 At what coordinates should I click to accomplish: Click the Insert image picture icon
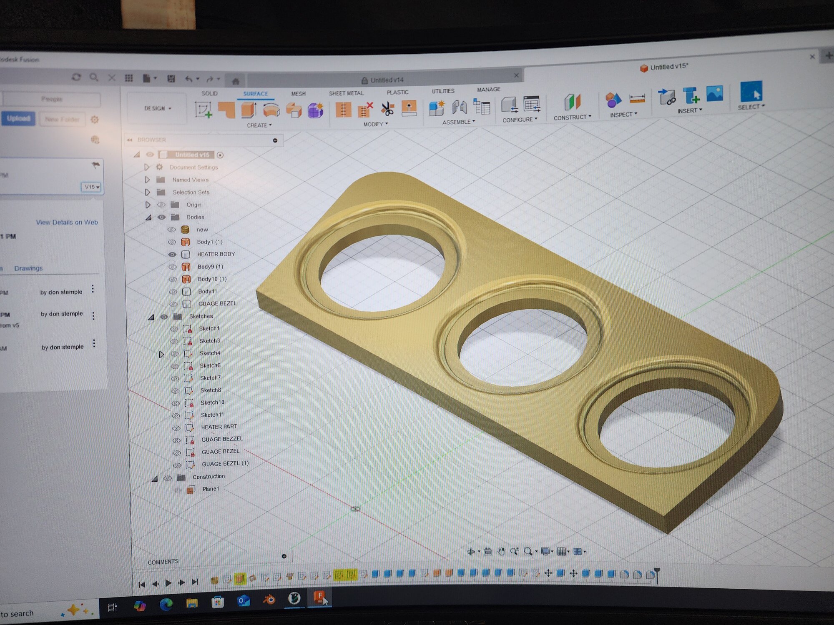[715, 94]
